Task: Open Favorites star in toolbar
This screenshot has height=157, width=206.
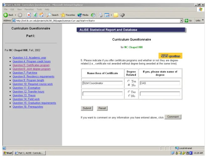Action: pos(63,15)
